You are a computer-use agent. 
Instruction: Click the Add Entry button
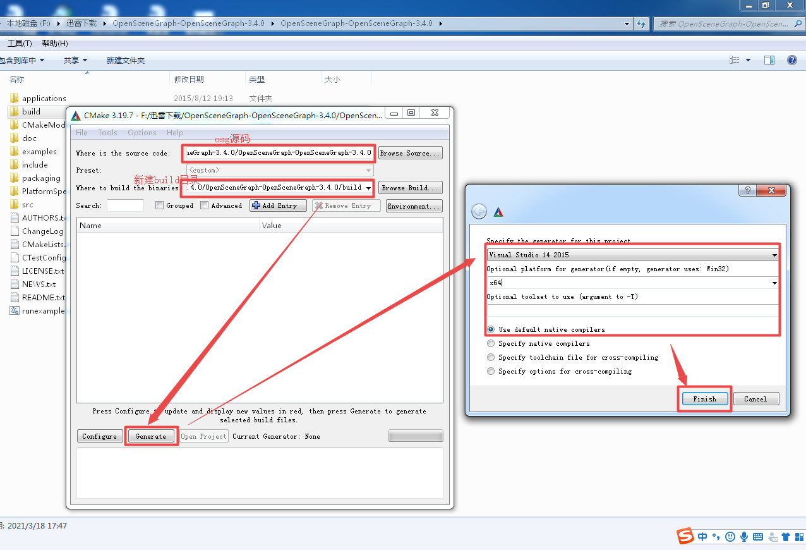click(279, 205)
